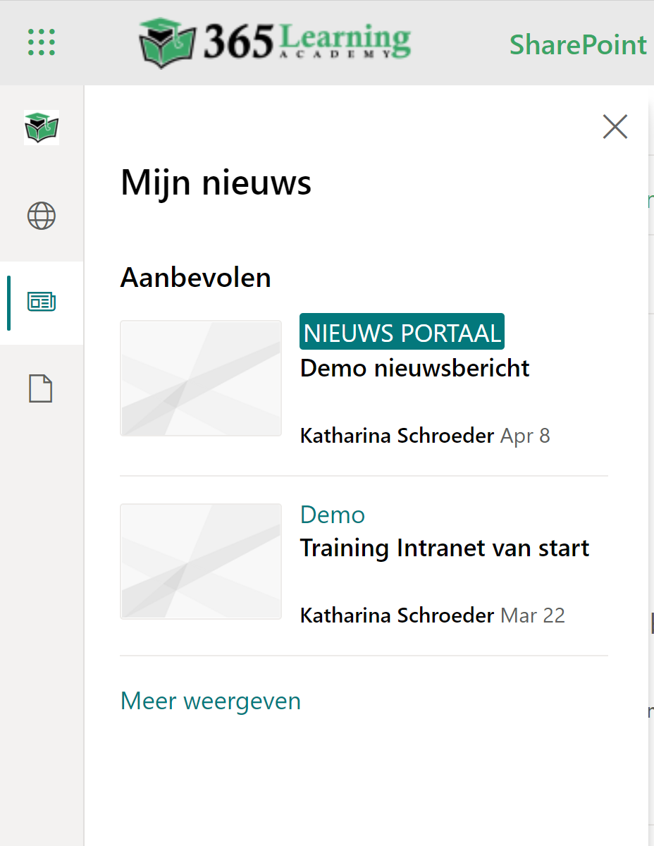Click the Apr 8 date label
This screenshot has height=846, width=654.
(x=525, y=436)
